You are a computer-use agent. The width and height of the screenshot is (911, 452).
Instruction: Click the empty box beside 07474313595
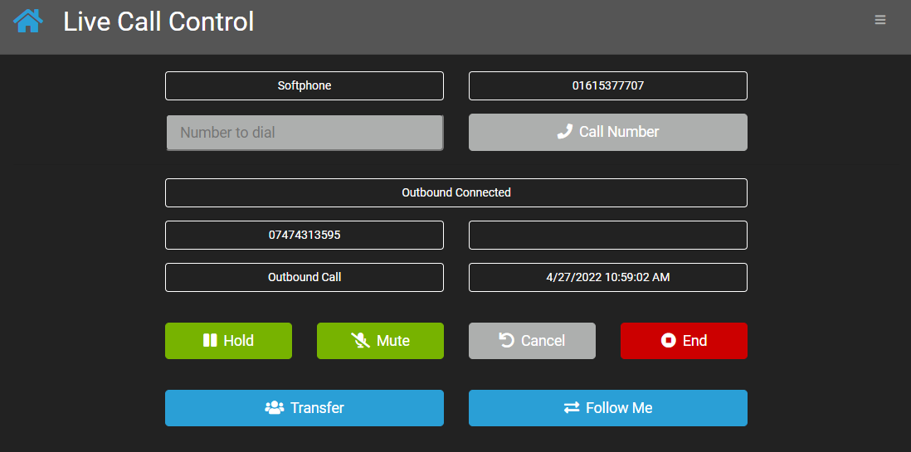(607, 236)
